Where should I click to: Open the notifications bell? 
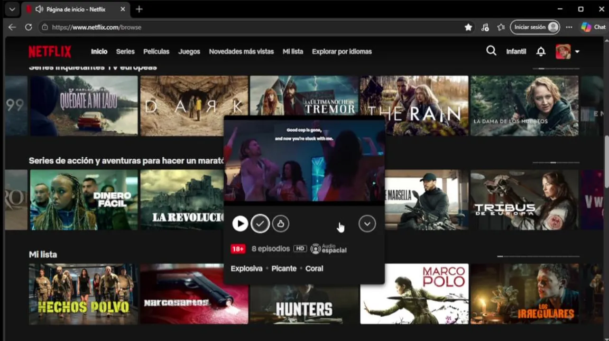tap(541, 51)
